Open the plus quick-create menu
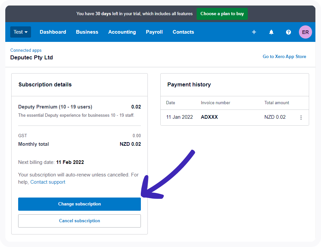321x247 pixels. click(x=254, y=32)
